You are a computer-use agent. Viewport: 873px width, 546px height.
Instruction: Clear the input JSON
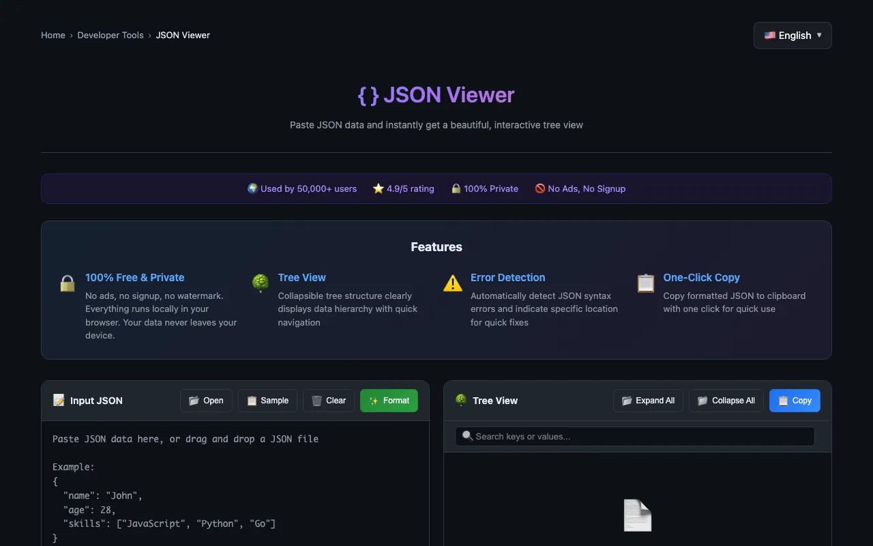point(329,401)
